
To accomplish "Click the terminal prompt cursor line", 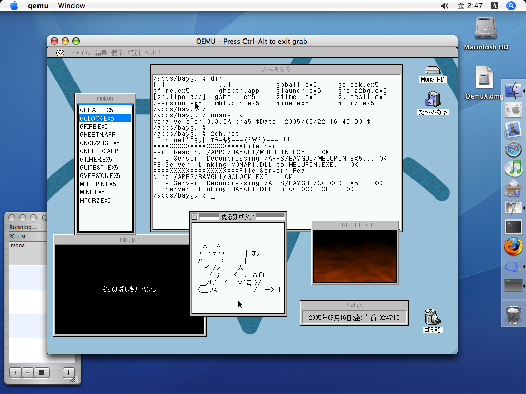I will (x=184, y=195).
